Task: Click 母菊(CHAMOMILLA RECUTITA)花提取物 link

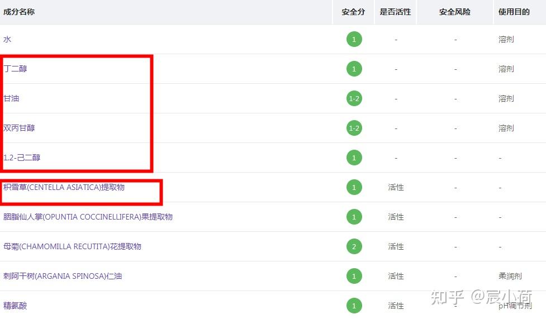Action: (x=73, y=246)
